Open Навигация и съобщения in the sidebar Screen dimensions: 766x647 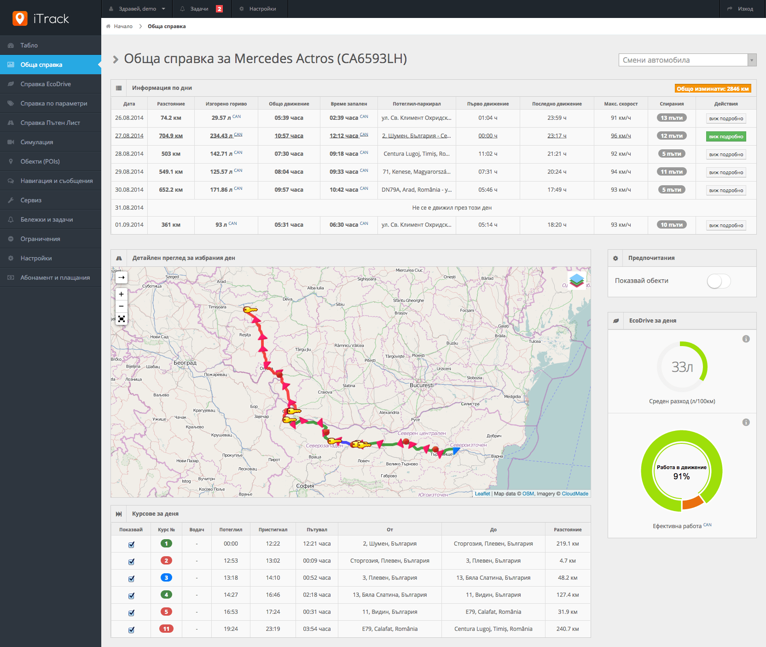click(51, 181)
